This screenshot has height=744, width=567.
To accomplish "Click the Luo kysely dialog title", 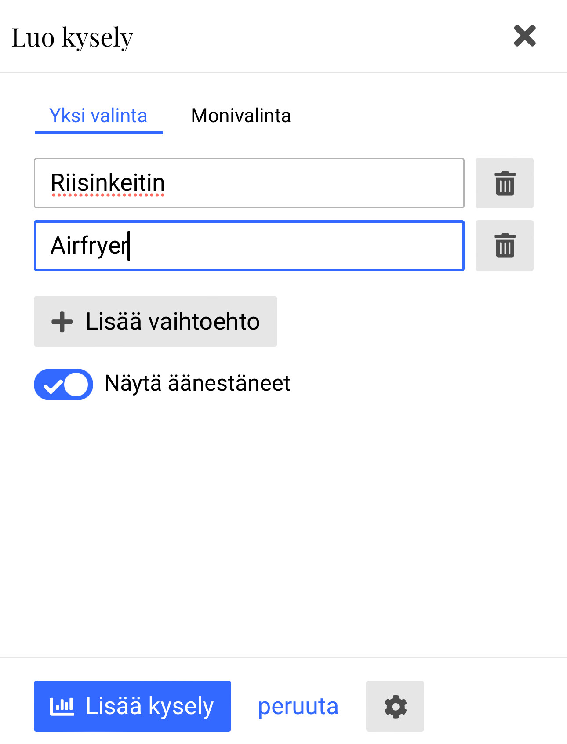I will pos(72,37).
